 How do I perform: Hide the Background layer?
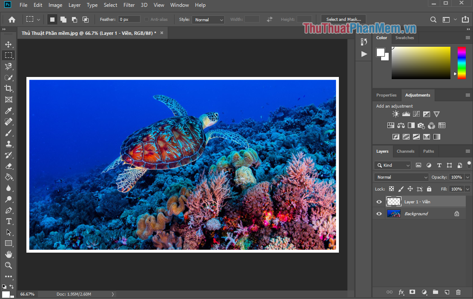click(378, 214)
